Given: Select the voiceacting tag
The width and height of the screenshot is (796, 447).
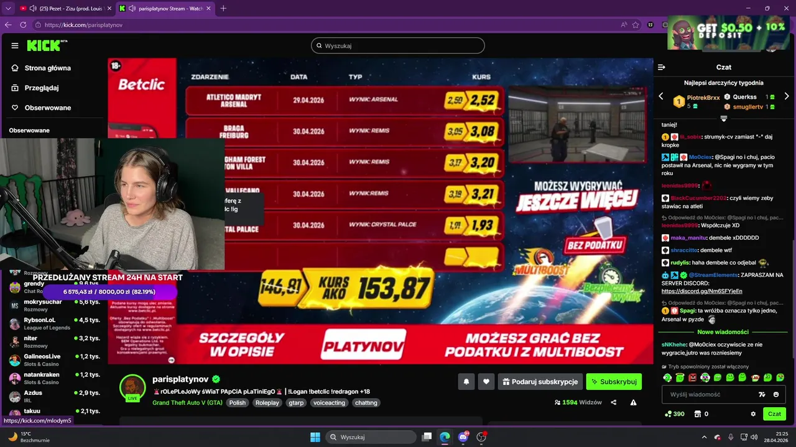Looking at the screenshot, I should click(329, 402).
